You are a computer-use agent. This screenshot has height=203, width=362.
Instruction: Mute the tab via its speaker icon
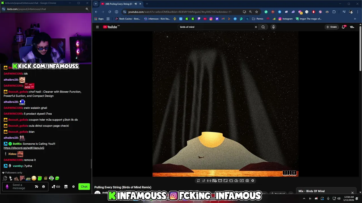(136, 4)
